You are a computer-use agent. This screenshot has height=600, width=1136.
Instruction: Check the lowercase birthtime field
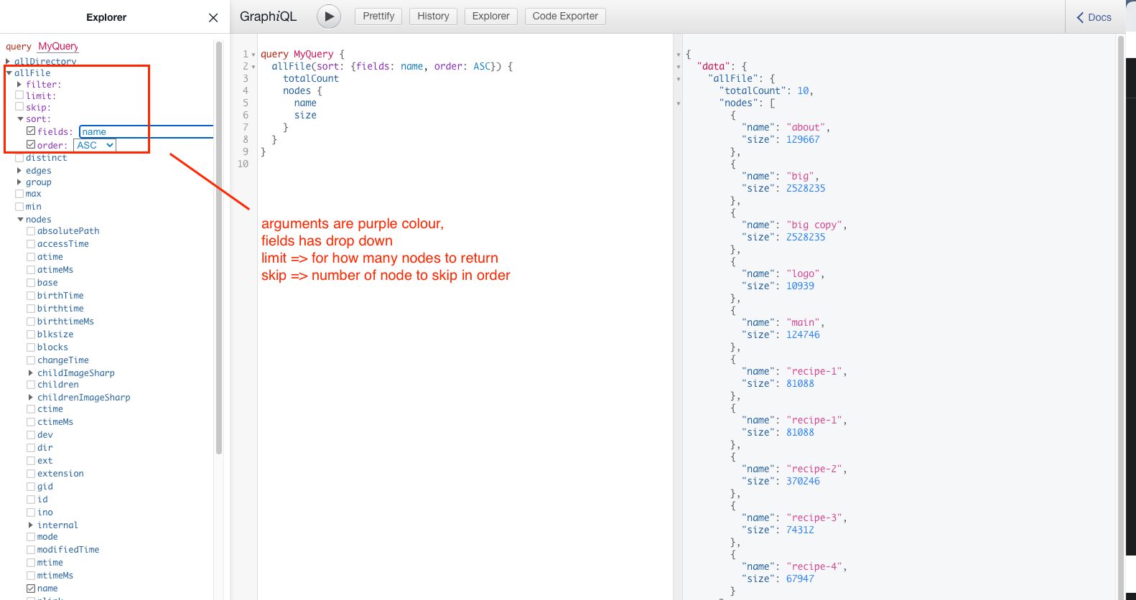click(31, 309)
